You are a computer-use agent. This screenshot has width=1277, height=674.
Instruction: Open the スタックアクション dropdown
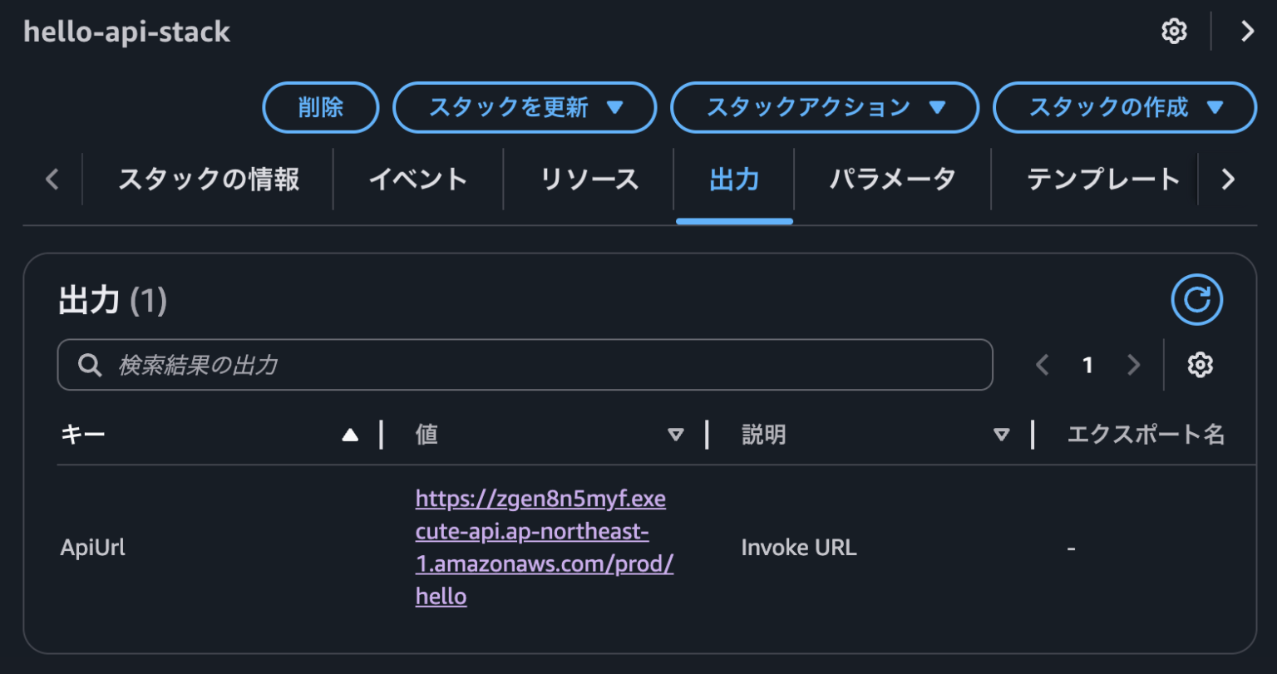point(824,107)
